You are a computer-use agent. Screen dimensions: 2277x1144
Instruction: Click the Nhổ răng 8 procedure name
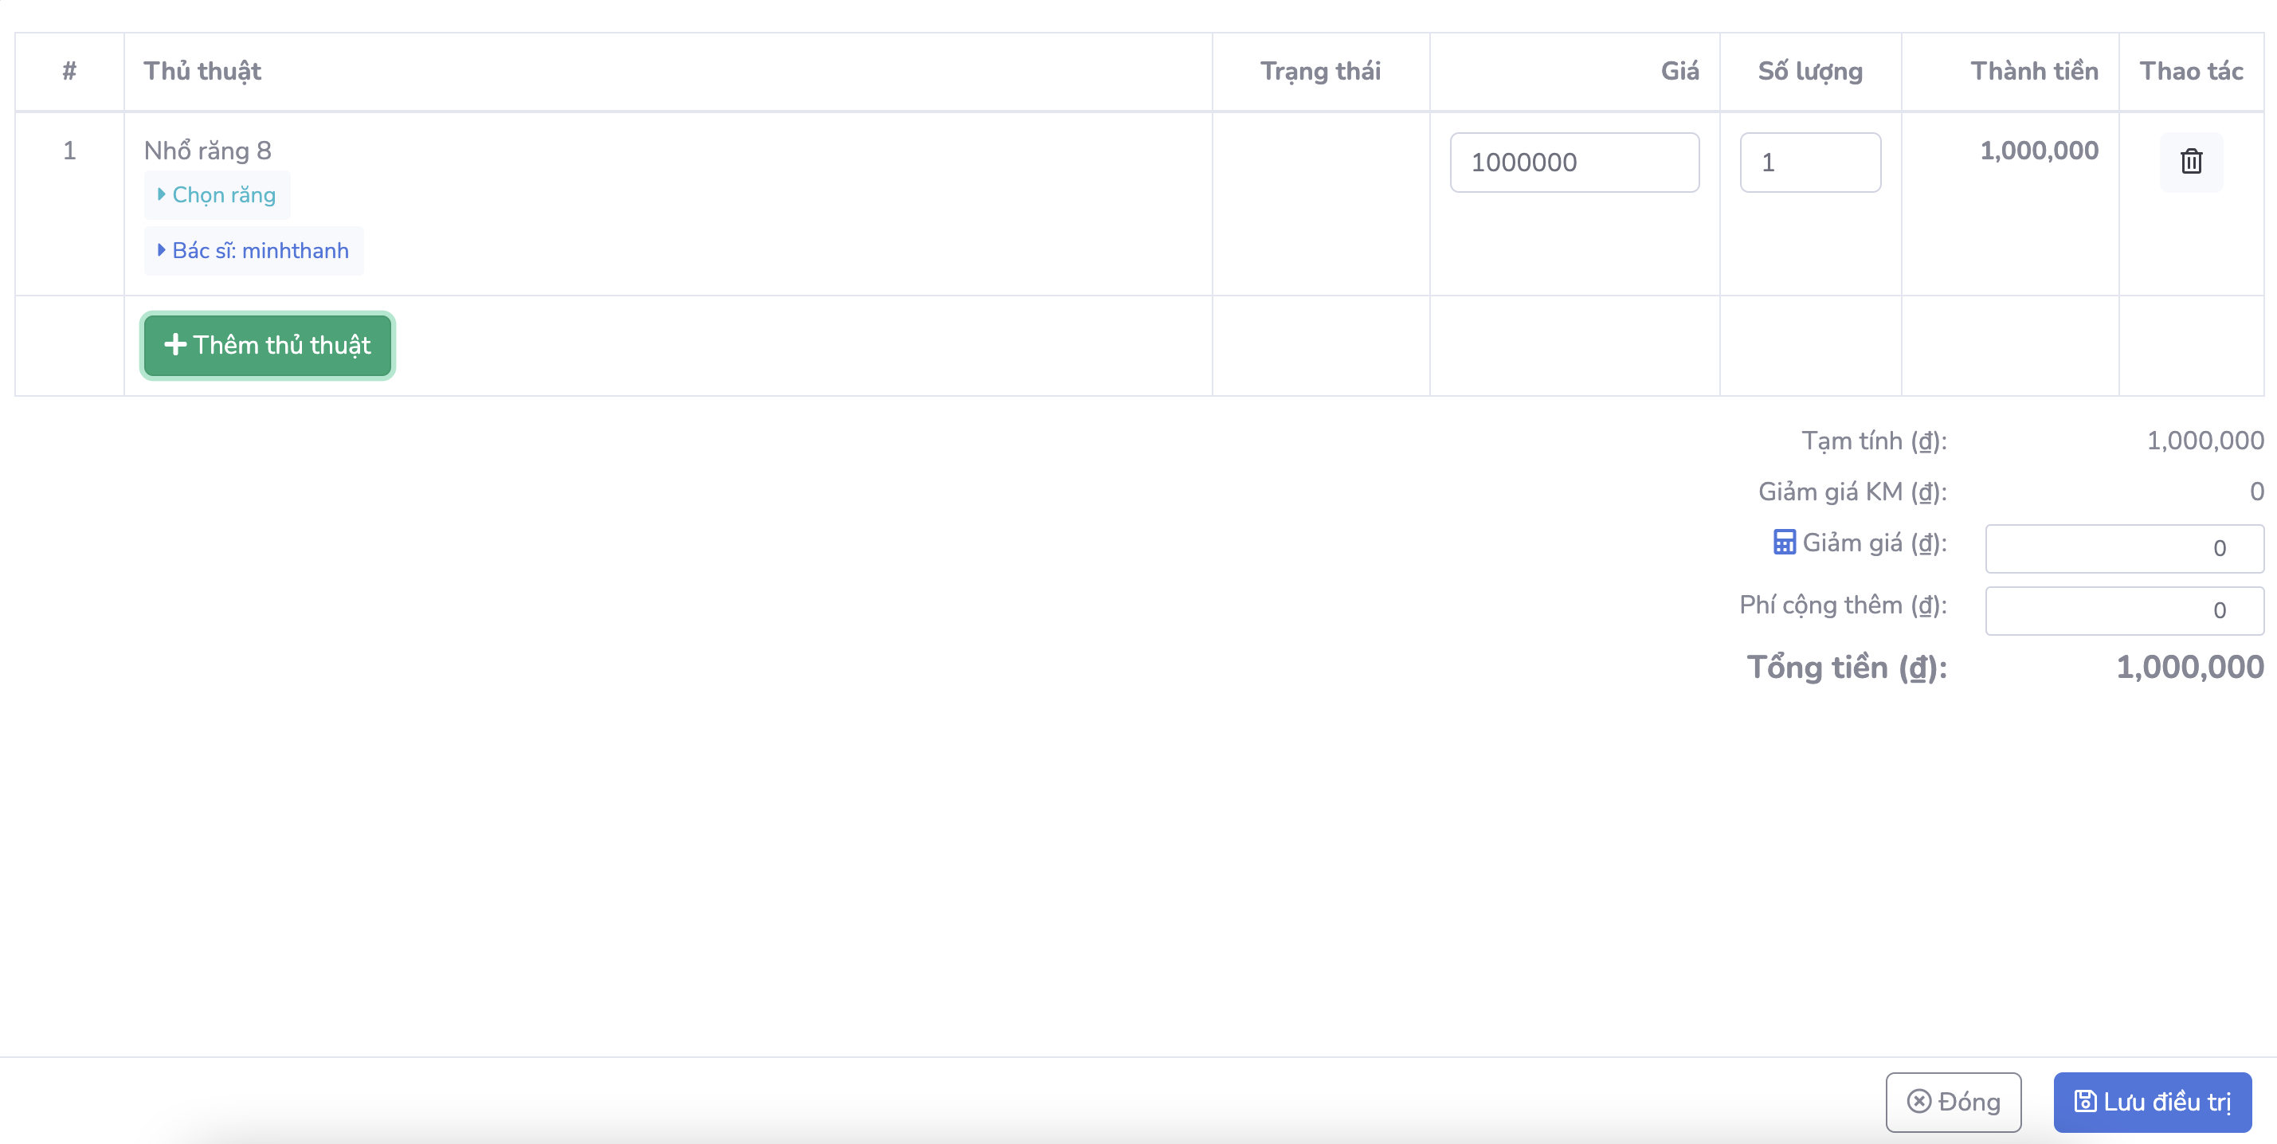pyautogui.click(x=208, y=151)
